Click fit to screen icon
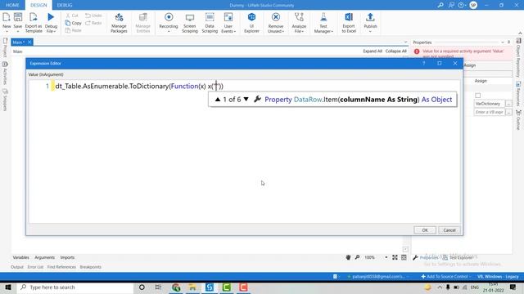The width and height of the screenshot is (524, 294). coord(395,257)
